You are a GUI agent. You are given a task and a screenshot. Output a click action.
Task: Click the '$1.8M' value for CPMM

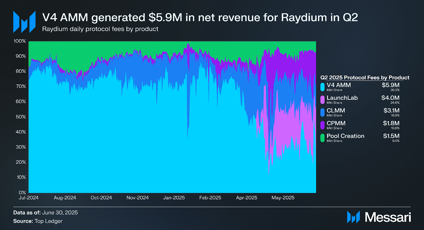coord(391,123)
